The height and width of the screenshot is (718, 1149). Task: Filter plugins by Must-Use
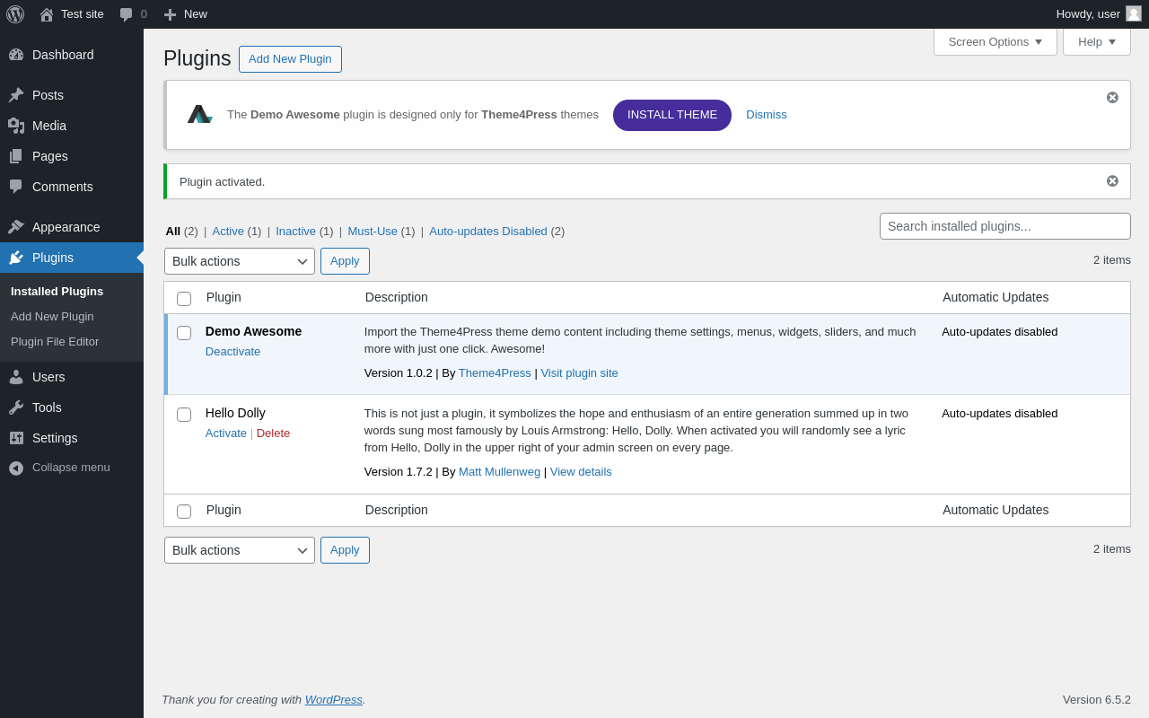click(373, 231)
